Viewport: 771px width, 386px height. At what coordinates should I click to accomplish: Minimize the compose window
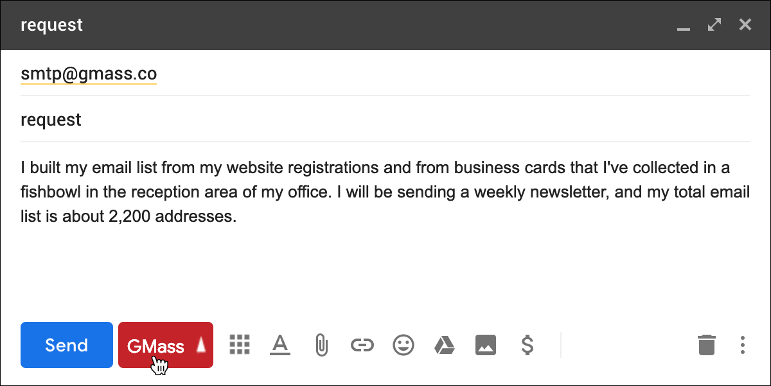[684, 26]
